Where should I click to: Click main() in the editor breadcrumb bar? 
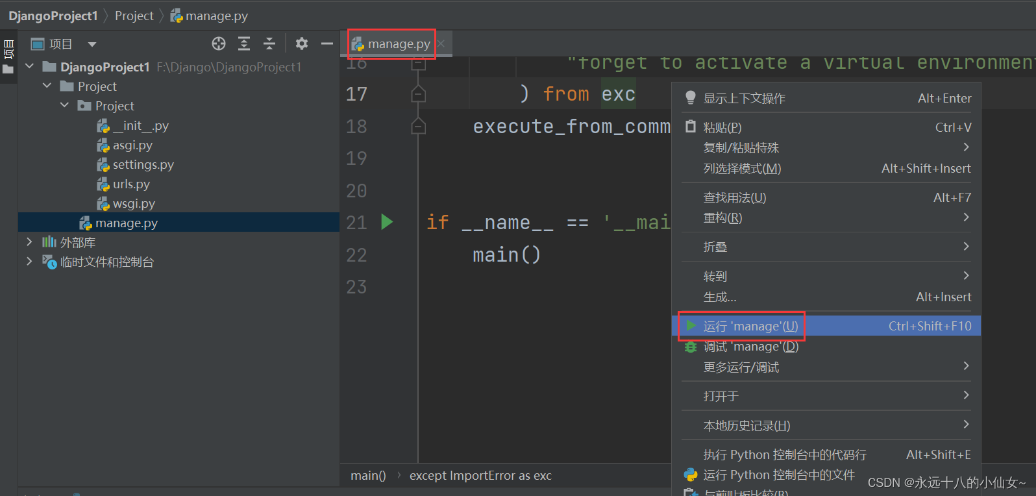[x=368, y=475]
